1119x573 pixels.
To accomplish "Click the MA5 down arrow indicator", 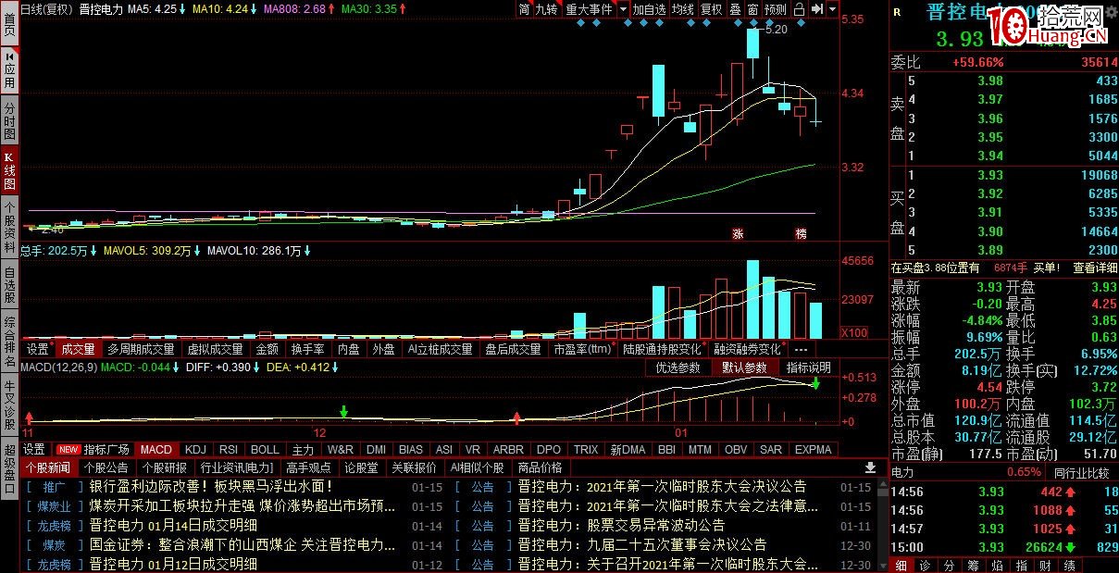I will pos(182,8).
